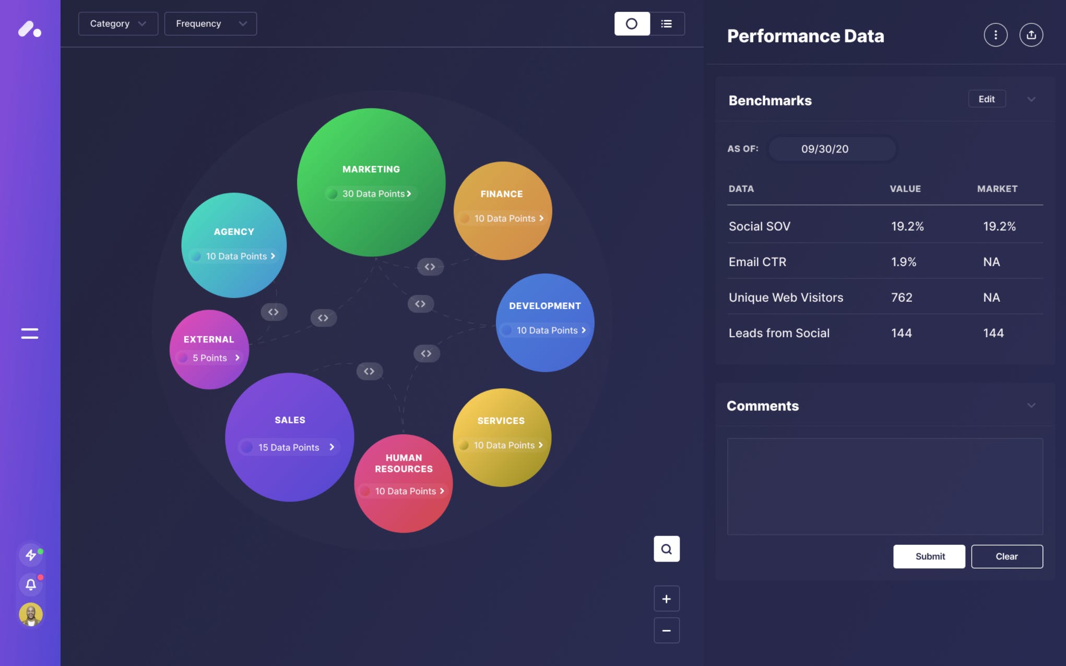The width and height of the screenshot is (1066, 666).
Task: Switch to bubble circle view
Action: tap(632, 24)
